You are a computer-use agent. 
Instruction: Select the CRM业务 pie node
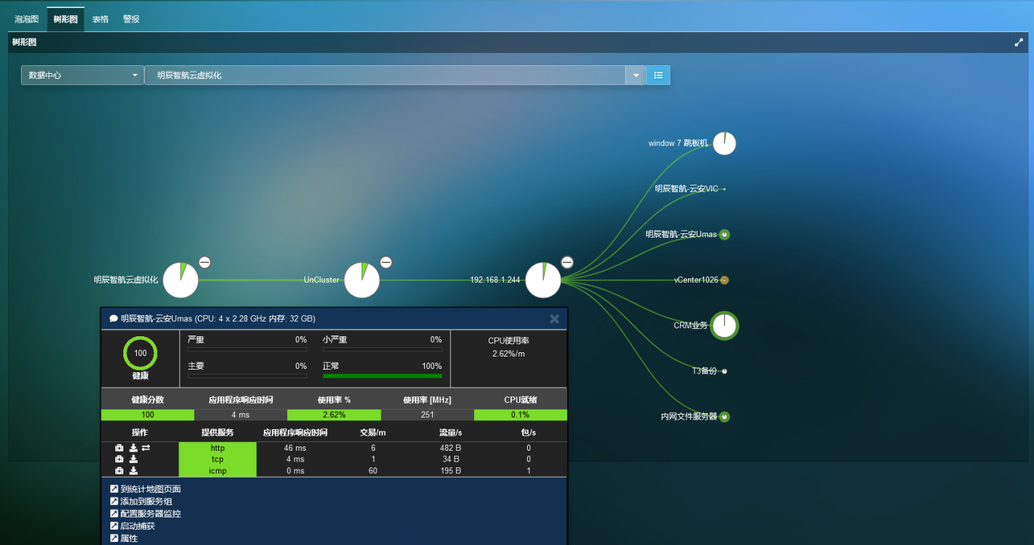[724, 326]
